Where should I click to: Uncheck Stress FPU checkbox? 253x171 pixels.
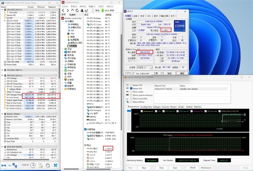click(x=131, y=89)
